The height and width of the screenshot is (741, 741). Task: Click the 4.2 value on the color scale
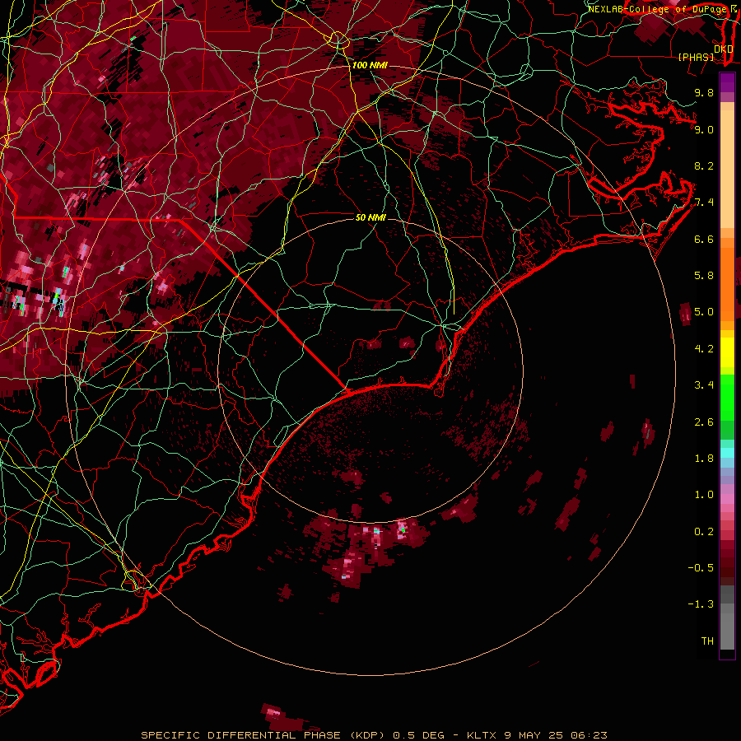[x=704, y=349]
